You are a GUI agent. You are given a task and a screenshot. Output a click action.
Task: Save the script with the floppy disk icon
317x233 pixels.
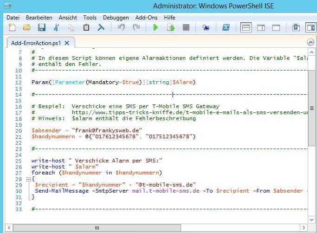[42, 28]
